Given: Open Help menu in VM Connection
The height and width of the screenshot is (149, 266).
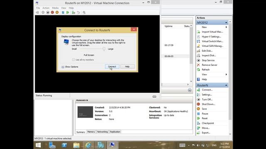Looking at the screenshot, I should [x=71, y=8].
